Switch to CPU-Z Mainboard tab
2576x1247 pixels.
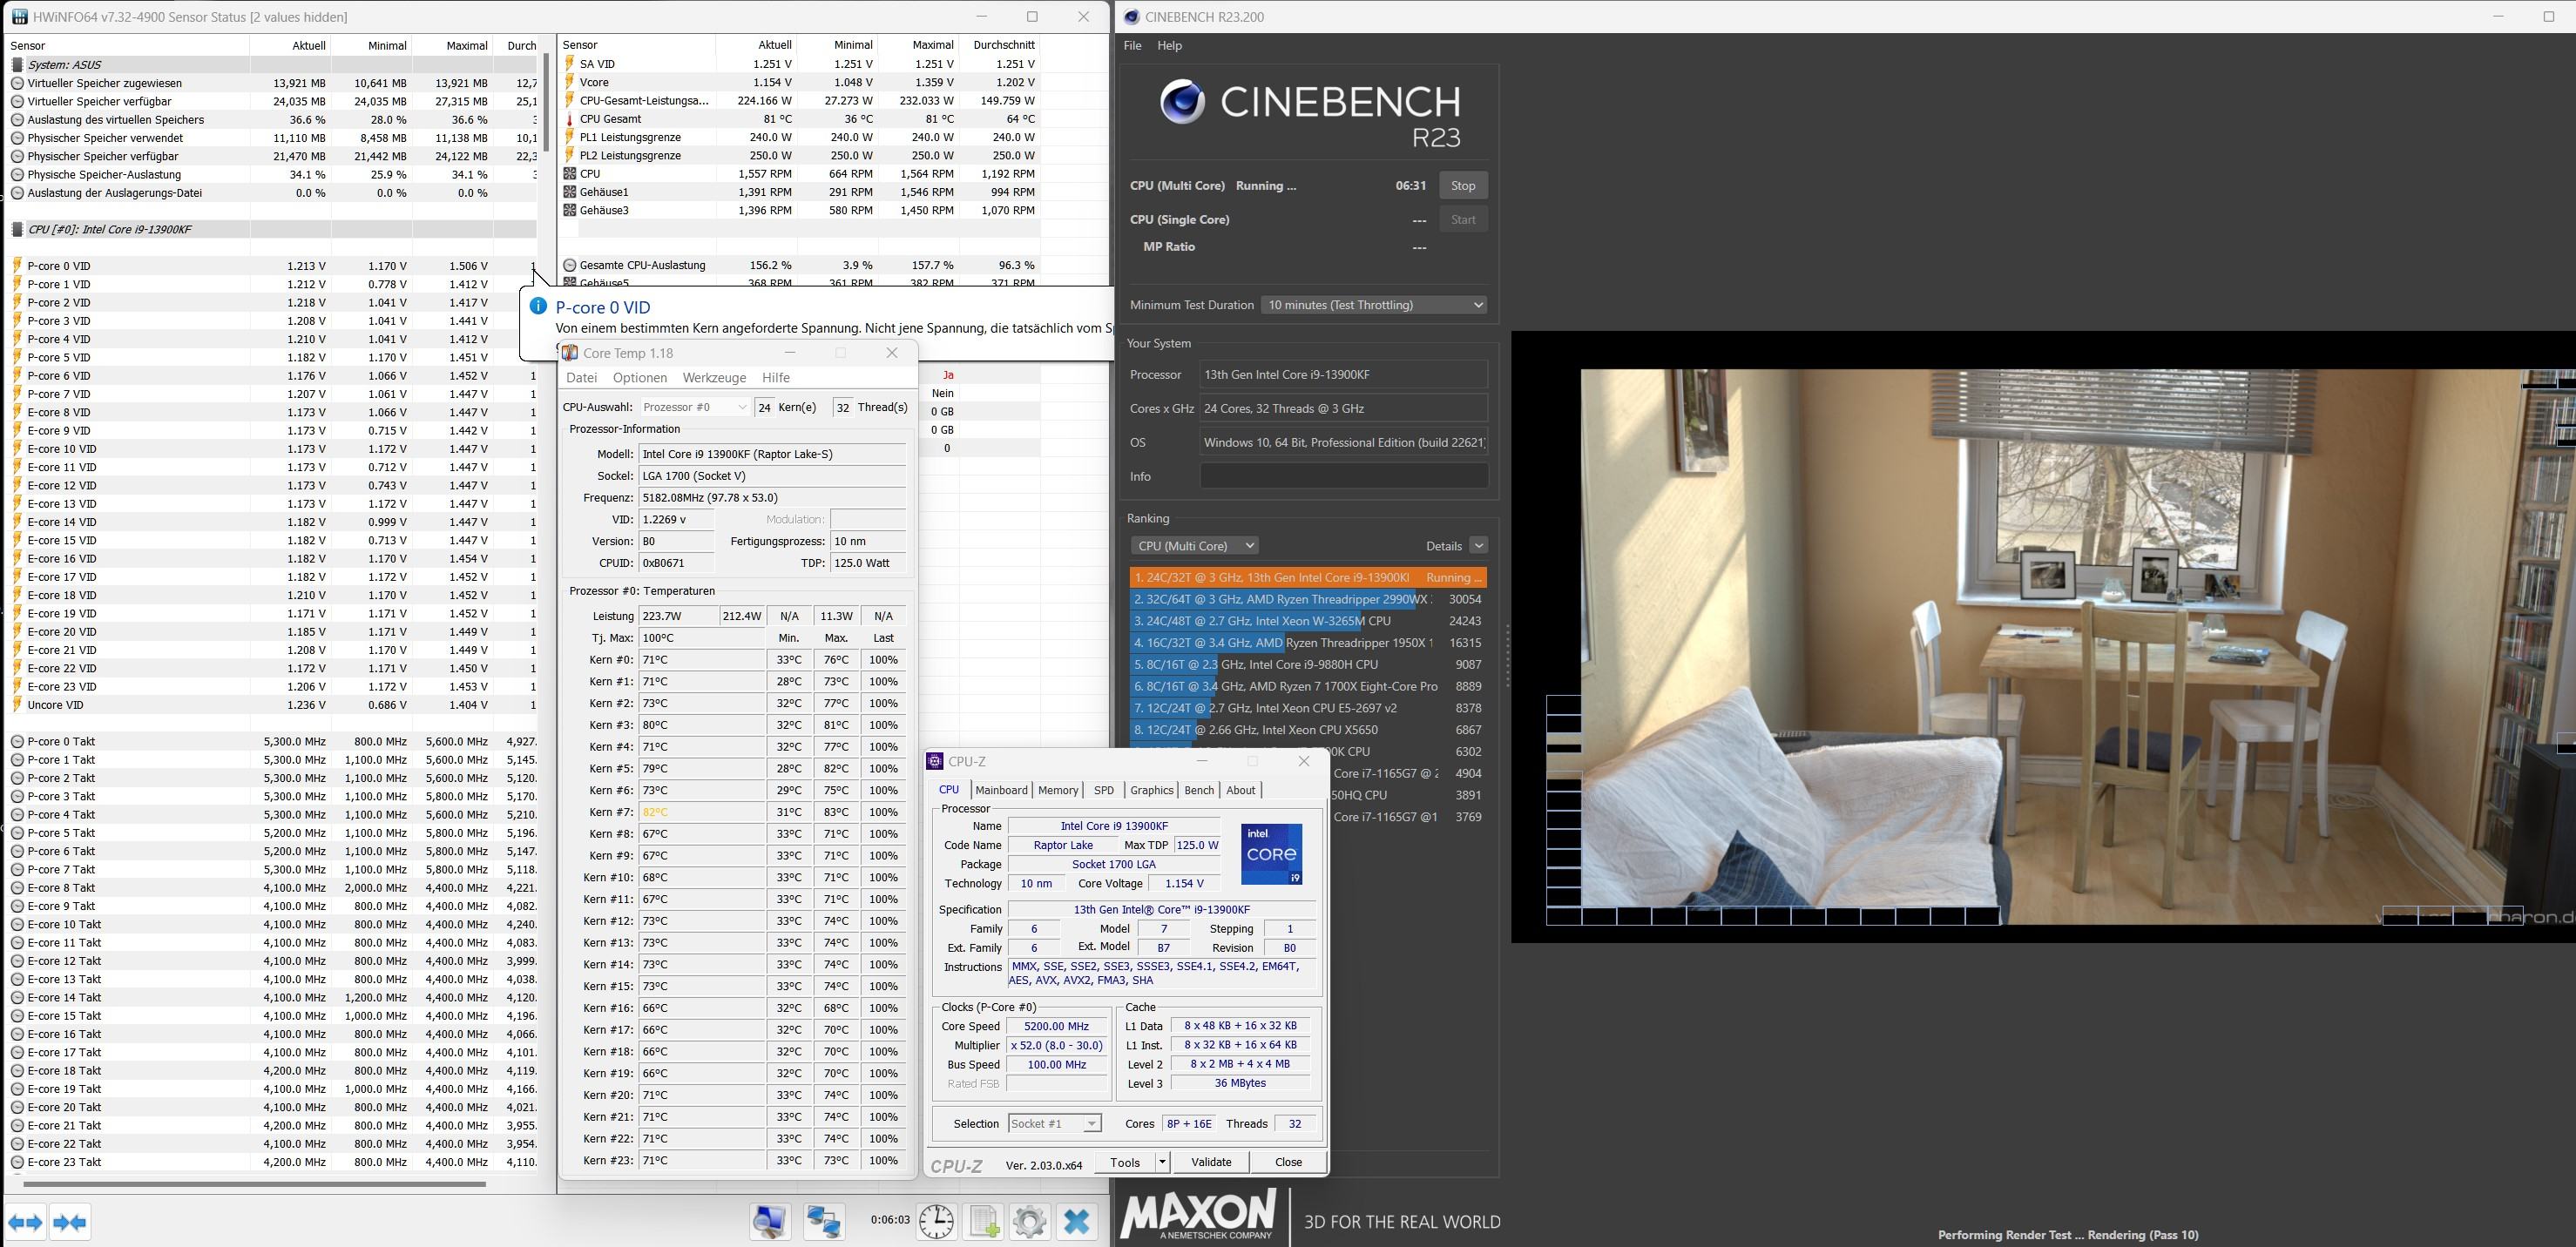click(x=1001, y=790)
